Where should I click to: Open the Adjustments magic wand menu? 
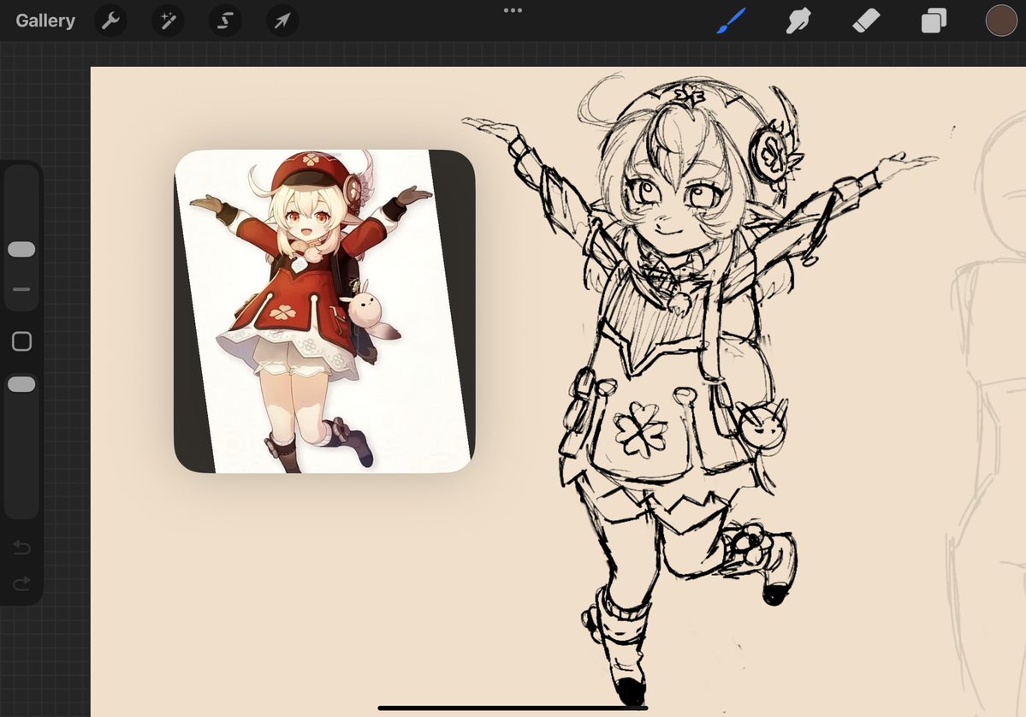click(x=169, y=21)
